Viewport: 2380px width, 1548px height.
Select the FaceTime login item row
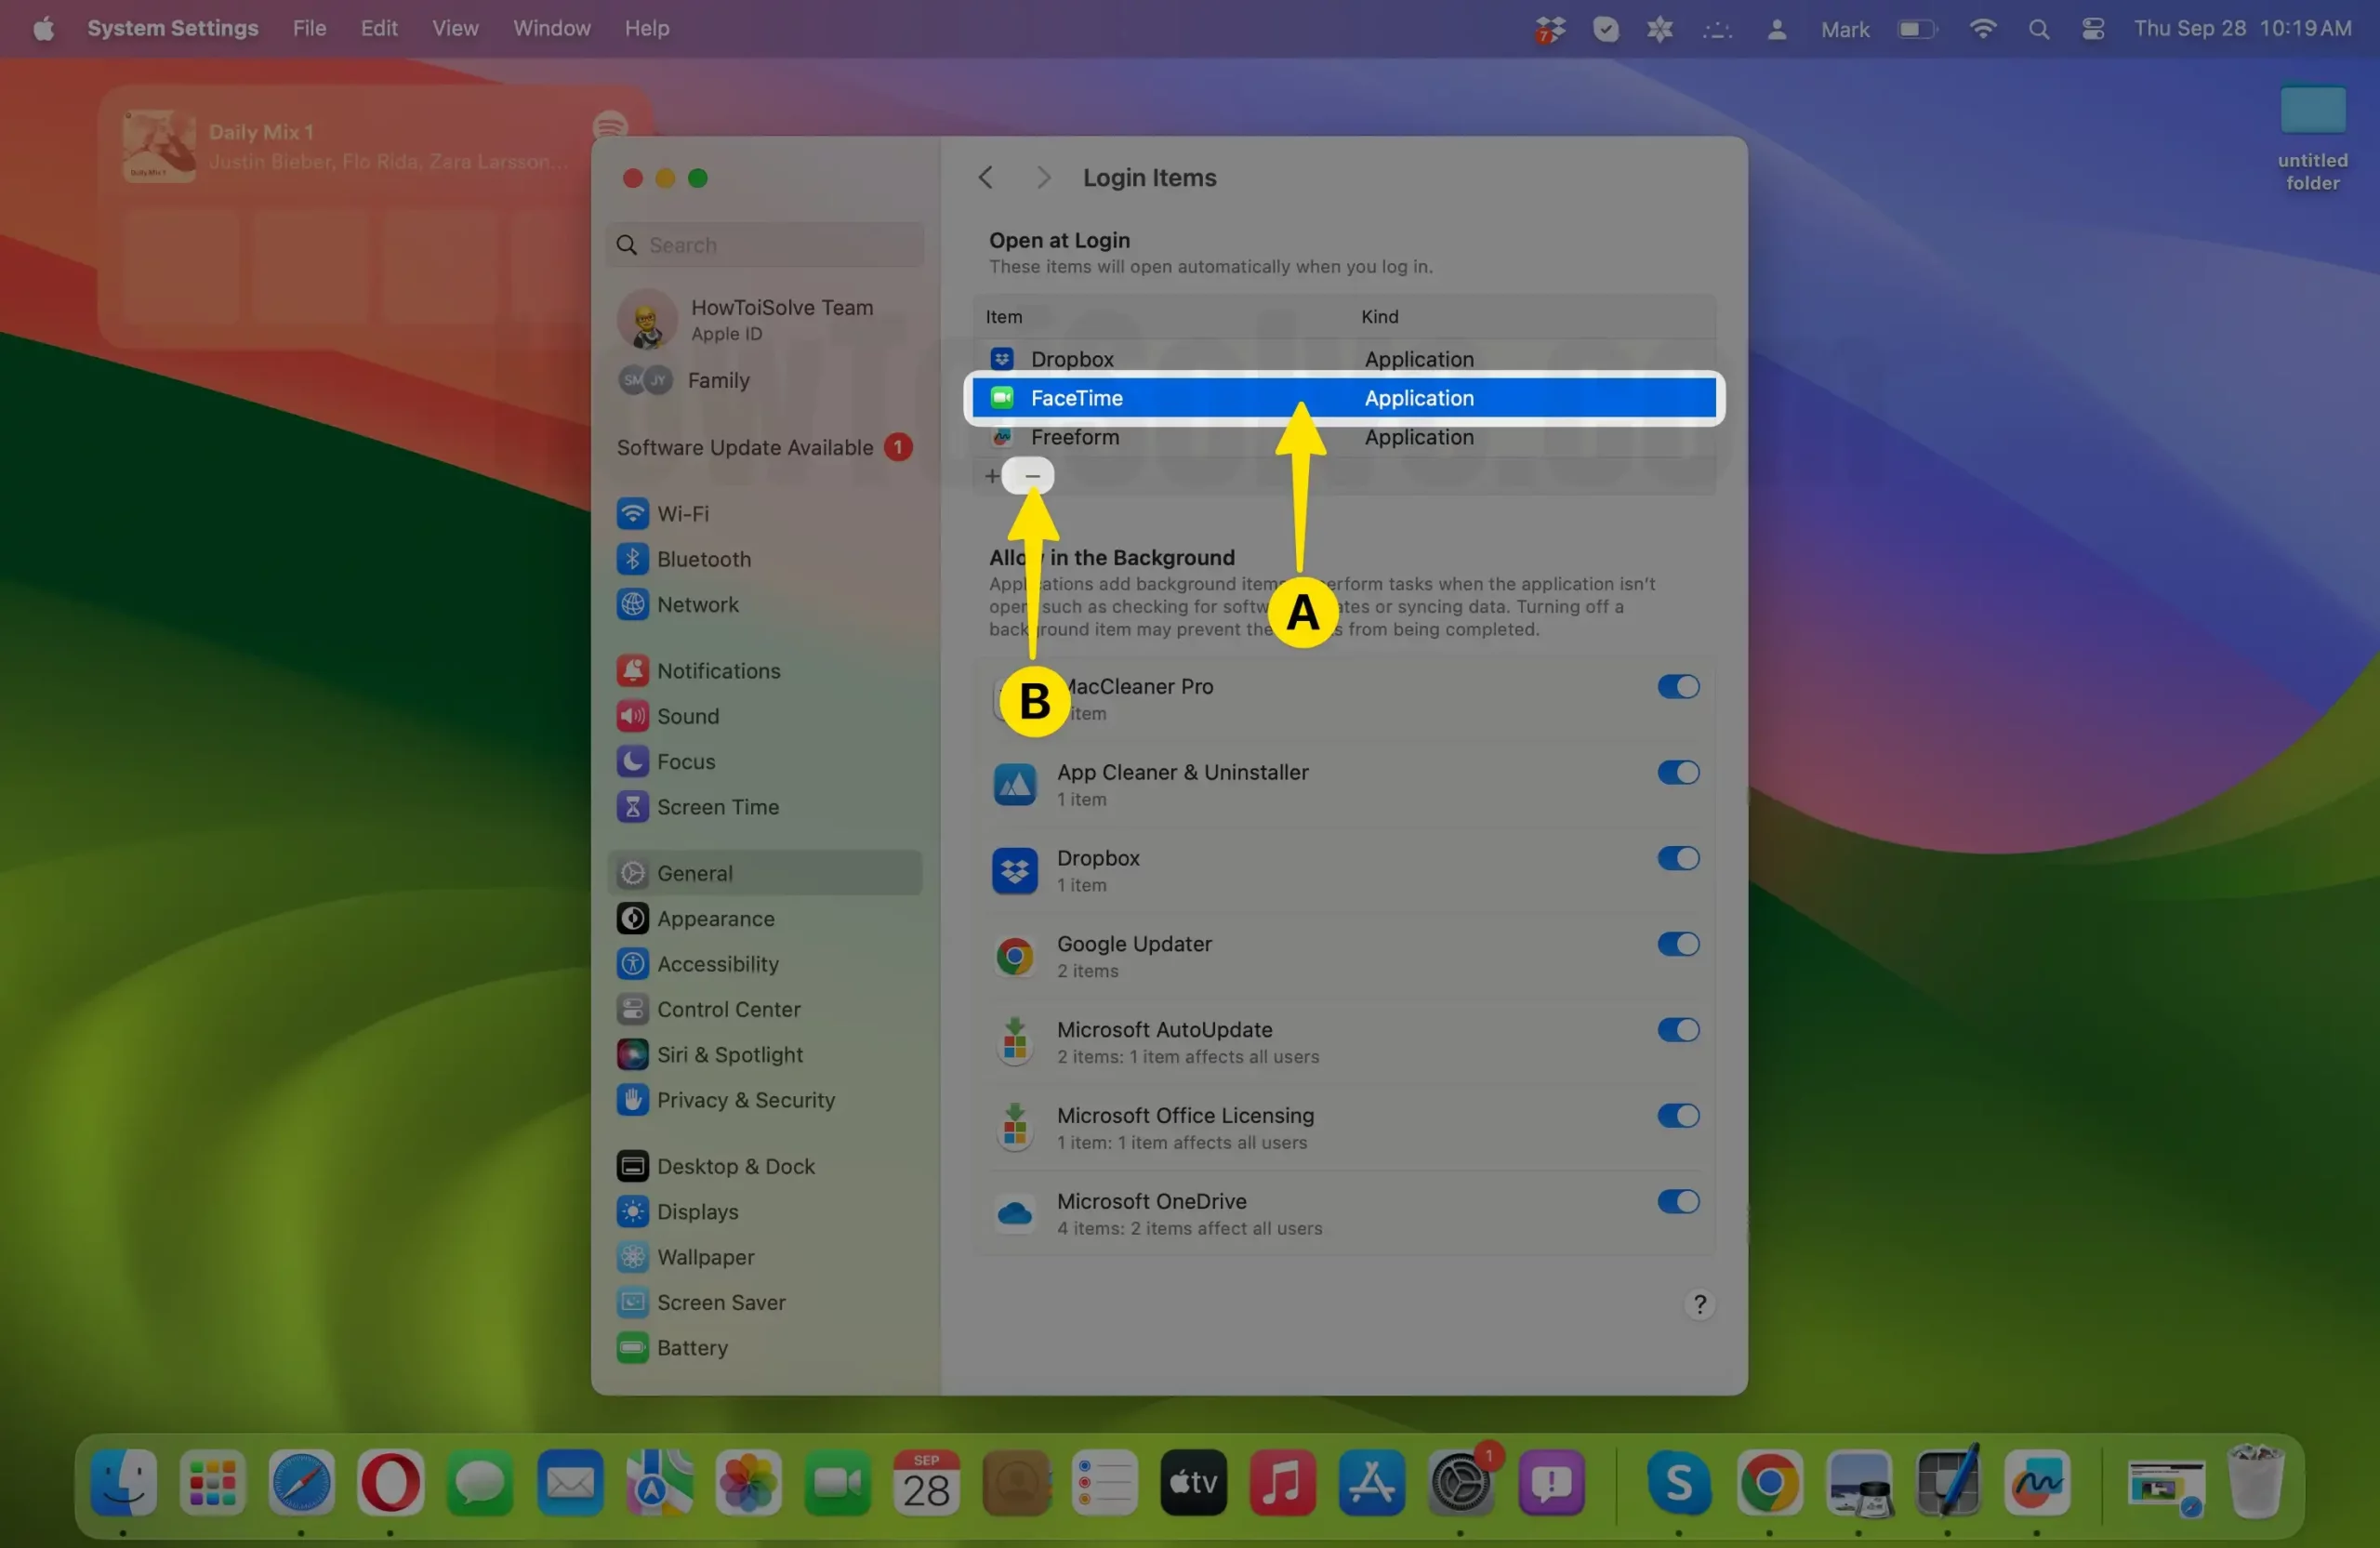click(x=1345, y=398)
